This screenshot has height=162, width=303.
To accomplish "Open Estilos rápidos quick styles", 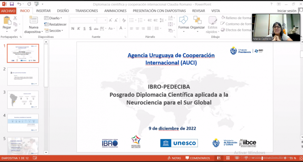I will tap(213, 25).
